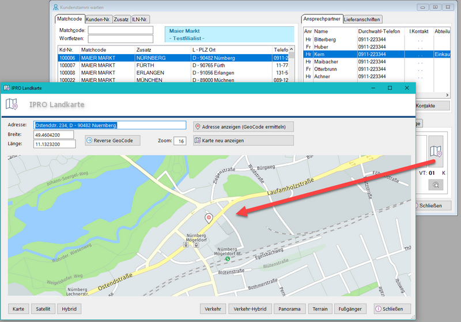Open the Panorama map view
Screen dimensions: 461x322
pos(289,309)
